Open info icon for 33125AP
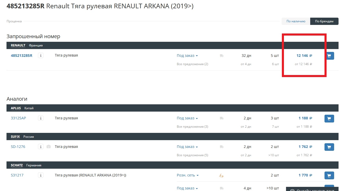This screenshot has width=357, height=191. (41, 118)
